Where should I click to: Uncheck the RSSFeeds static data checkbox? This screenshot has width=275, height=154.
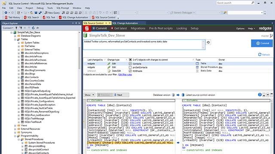[130, 71]
